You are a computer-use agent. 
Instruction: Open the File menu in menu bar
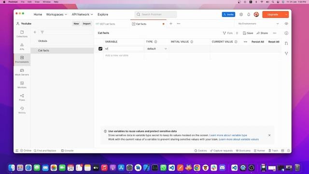[x=23, y=2]
